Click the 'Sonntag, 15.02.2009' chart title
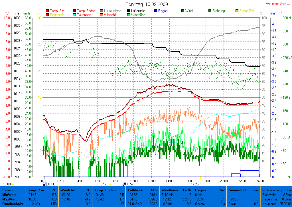This screenshot has height=207, width=292. [147, 4]
